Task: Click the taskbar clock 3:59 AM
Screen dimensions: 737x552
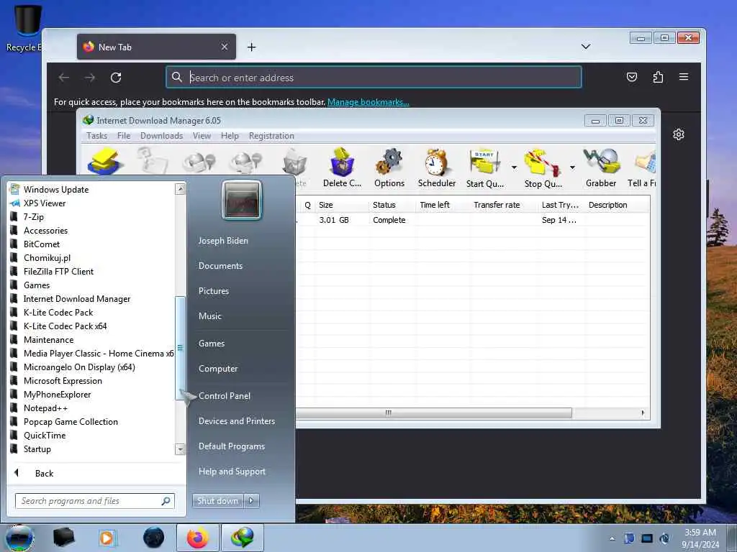Action: click(700, 533)
